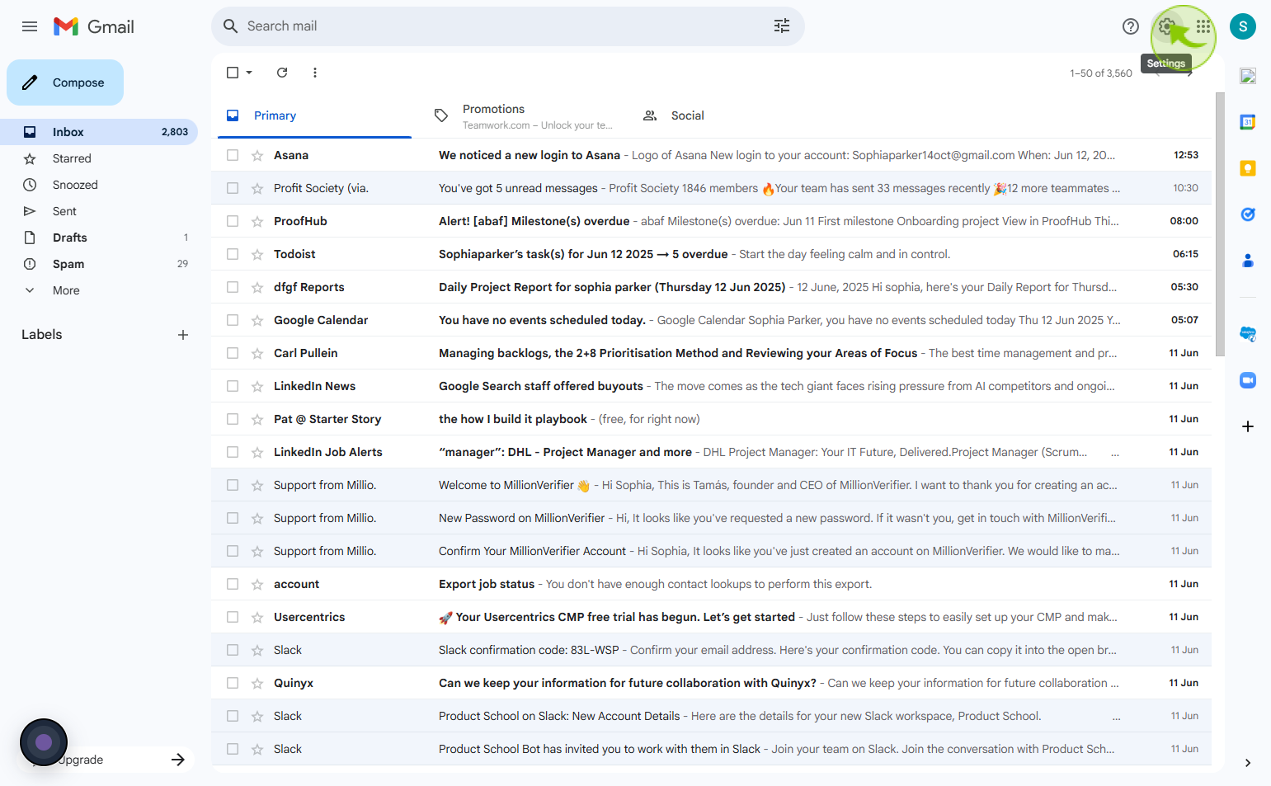Click the message list vertical scrollbar

tap(1220, 224)
